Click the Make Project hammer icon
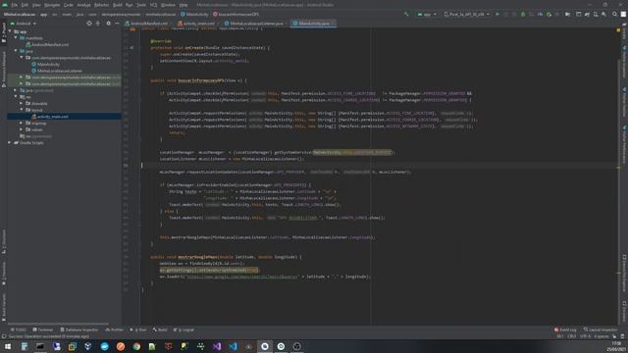 tap(406, 14)
